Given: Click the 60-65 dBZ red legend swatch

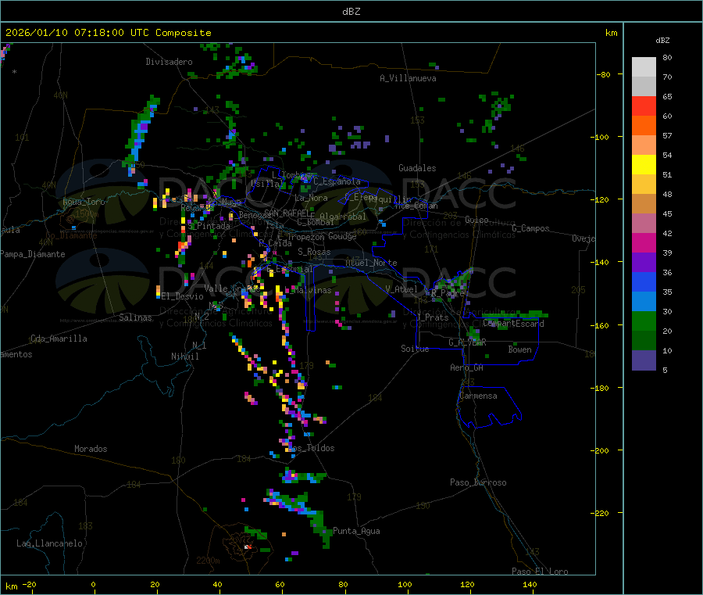Looking at the screenshot, I should tap(644, 106).
